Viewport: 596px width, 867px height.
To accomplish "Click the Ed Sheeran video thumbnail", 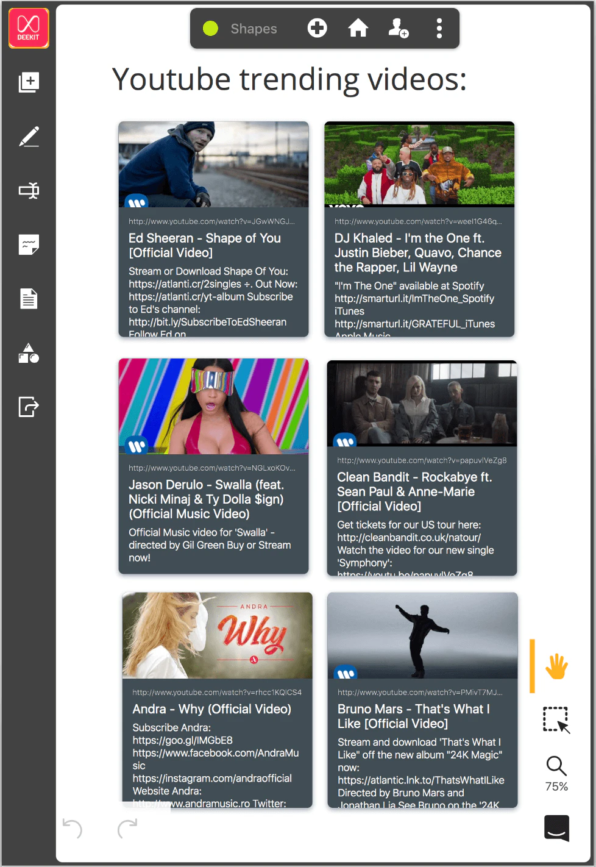I will (x=213, y=165).
